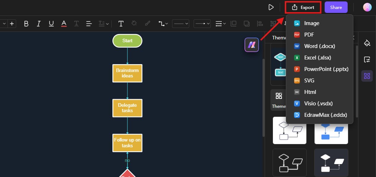Open the Theme grid panel icon
Image resolution: width=376 pixels, height=177 pixels.
[x=367, y=76]
